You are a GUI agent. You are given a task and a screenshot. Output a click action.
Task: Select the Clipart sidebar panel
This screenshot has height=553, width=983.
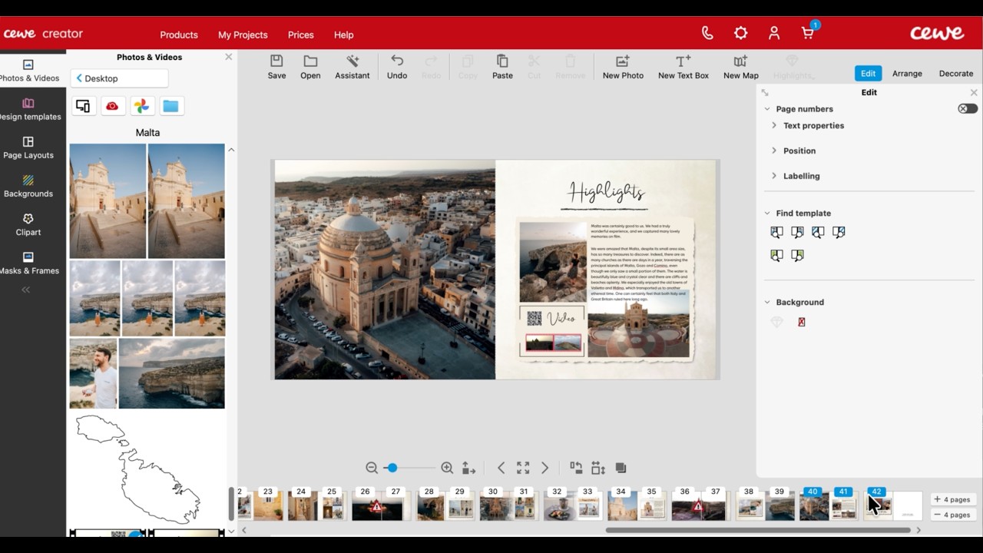pos(28,224)
